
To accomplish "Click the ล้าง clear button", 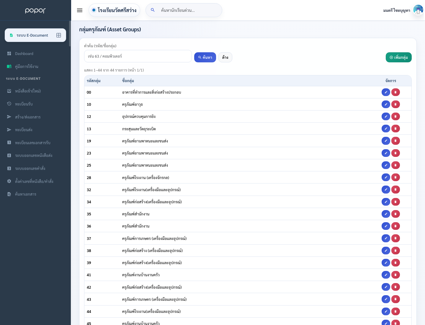I will [225, 57].
